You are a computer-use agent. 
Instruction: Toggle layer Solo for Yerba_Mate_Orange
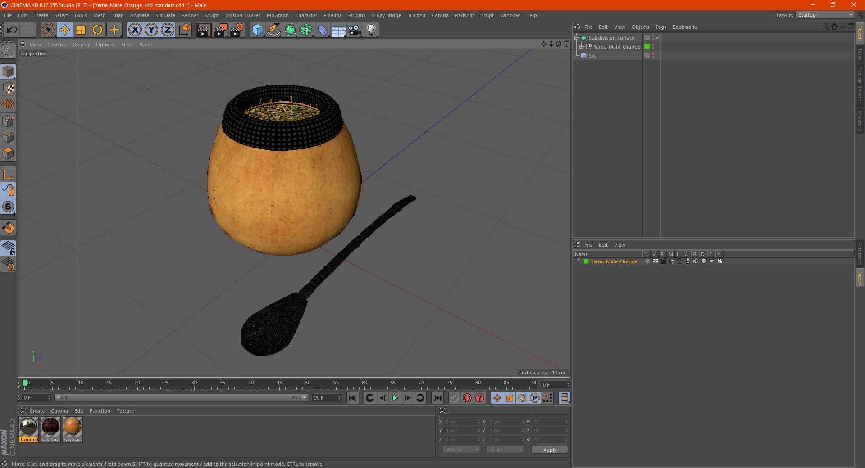[647, 261]
